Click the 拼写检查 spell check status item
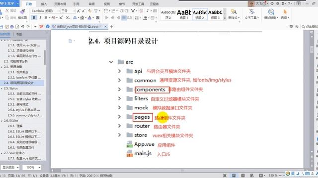The height and width of the screenshot is (178, 318). click(x=106, y=176)
